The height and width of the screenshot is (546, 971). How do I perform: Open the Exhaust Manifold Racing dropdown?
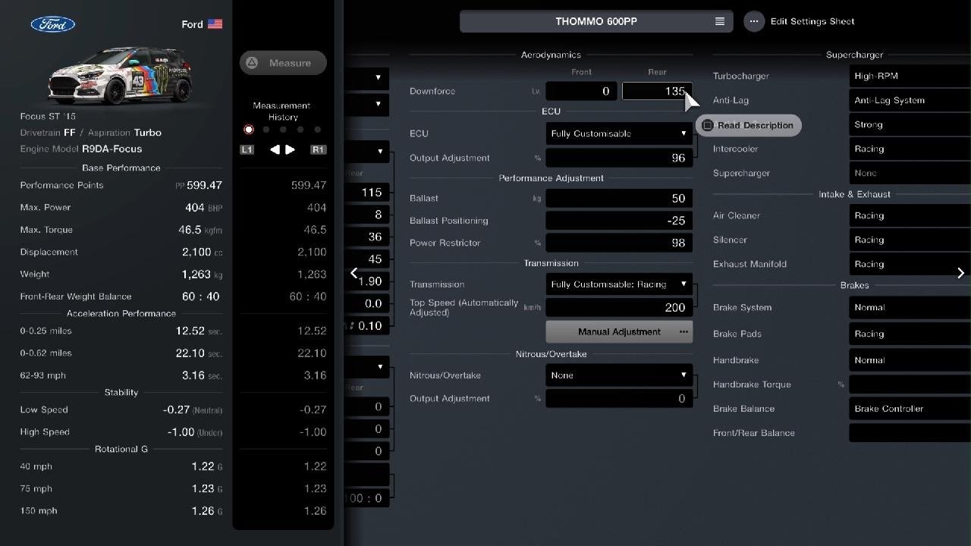pos(910,264)
